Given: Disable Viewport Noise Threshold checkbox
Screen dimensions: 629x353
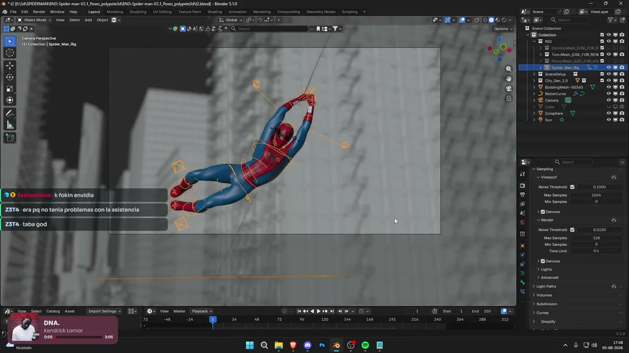Looking at the screenshot, I should 572,187.
